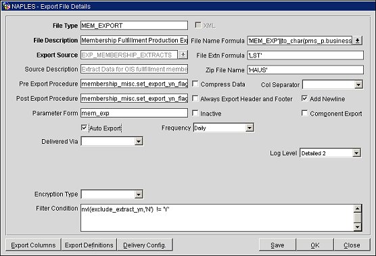
Task: Uncheck the Add Newline checkbox
Action: coord(304,99)
